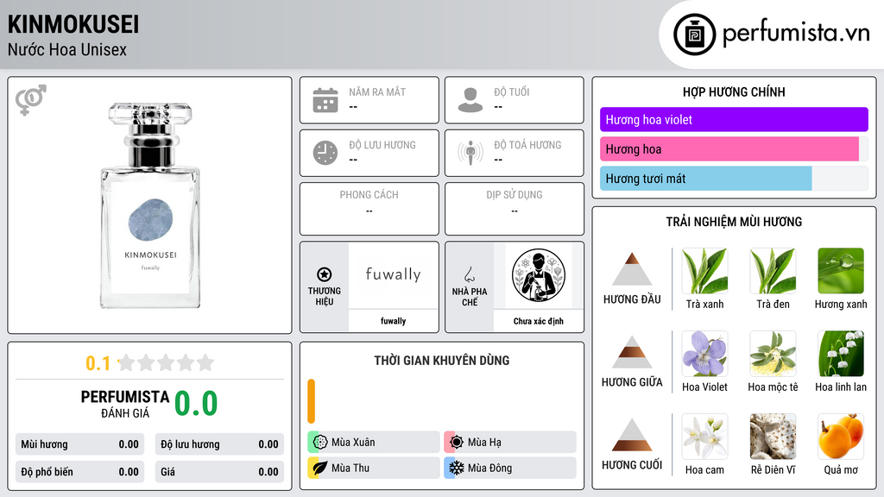The height and width of the screenshot is (497, 884).
Task: Click the Mùa Hạ season label
Action: coord(484,443)
